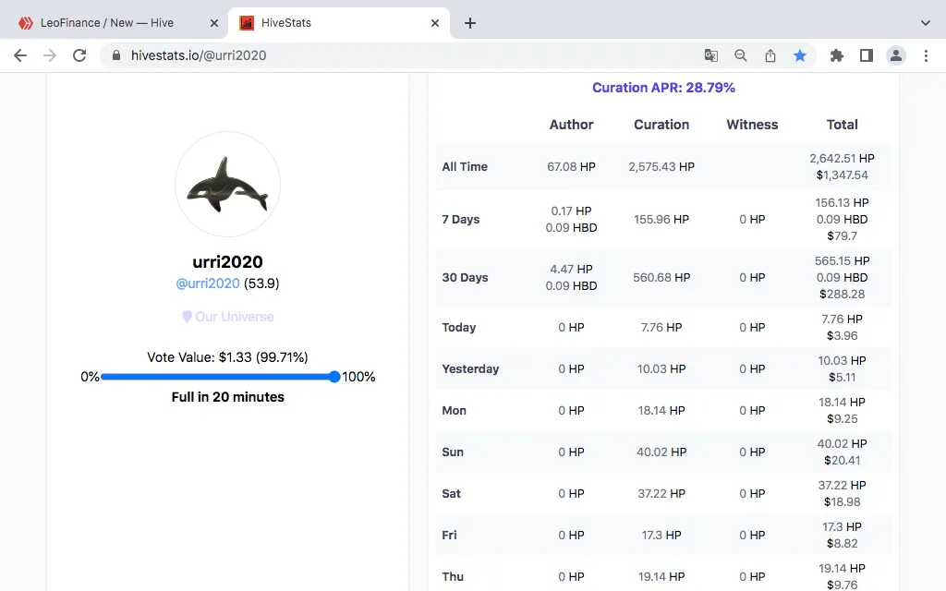Screen dimensions: 946x591
Task: Open a new tab with plus button
Action: pyautogui.click(x=470, y=23)
